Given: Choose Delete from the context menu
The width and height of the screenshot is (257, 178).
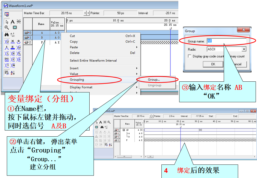Looking at the screenshot, I should click(104, 53).
